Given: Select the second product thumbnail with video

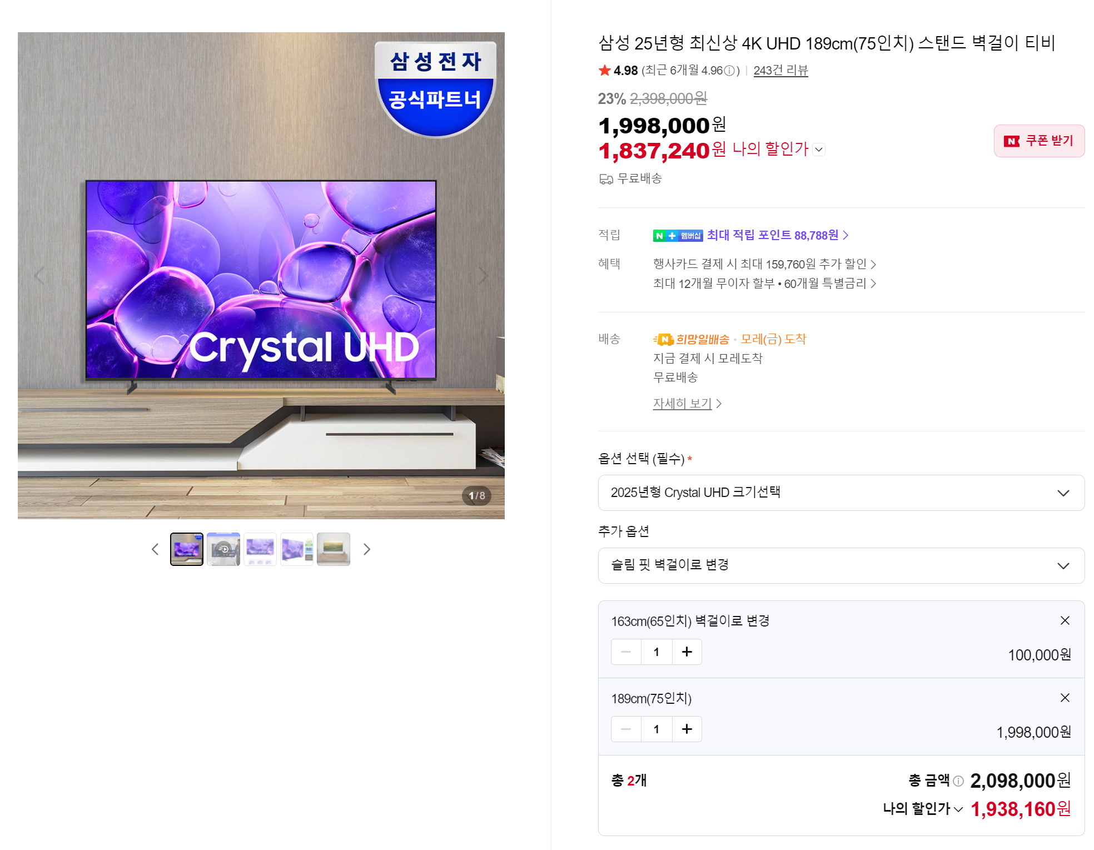Looking at the screenshot, I should click(223, 549).
